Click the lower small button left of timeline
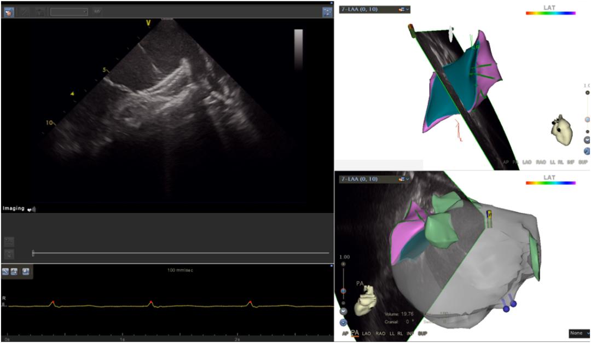 [9, 254]
